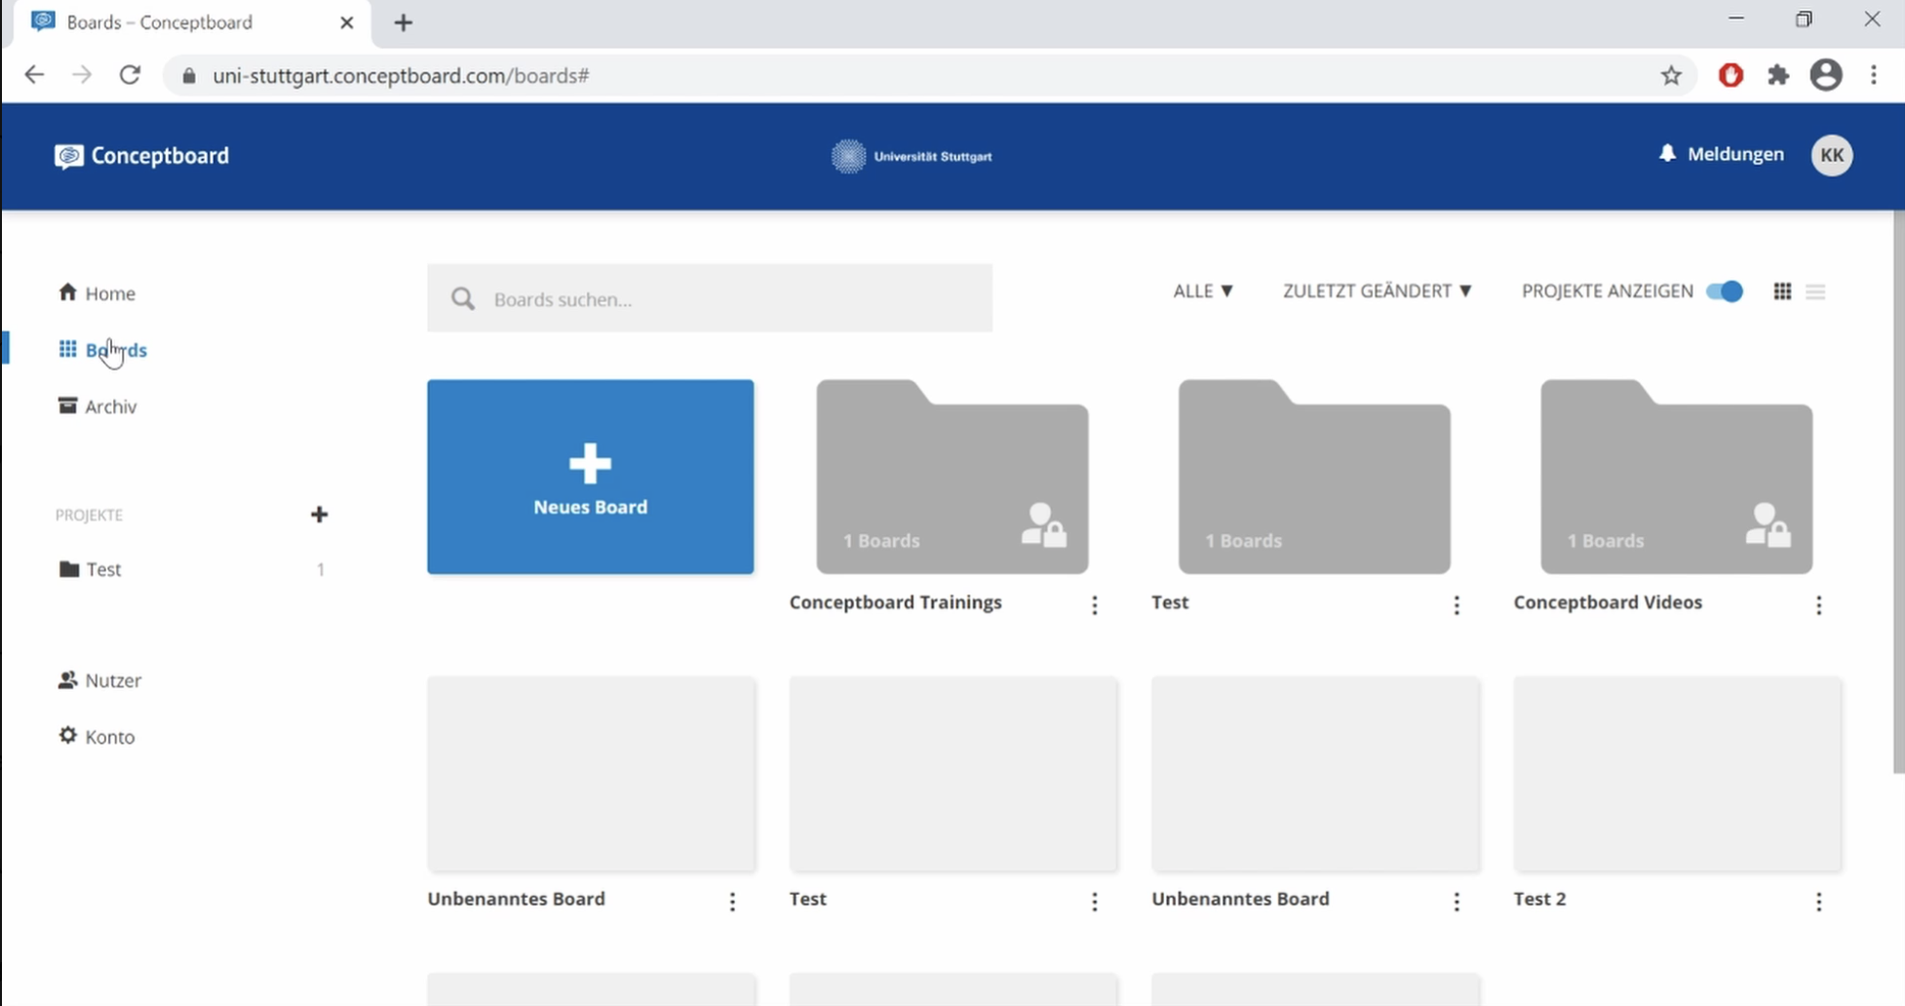Open the KK user avatar menu
Viewport: 1905px width, 1006px height.
pos(1832,155)
